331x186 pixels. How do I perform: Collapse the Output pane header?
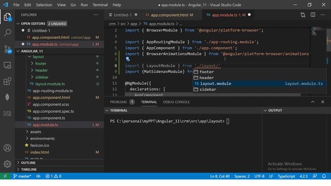[x=296, y=110]
